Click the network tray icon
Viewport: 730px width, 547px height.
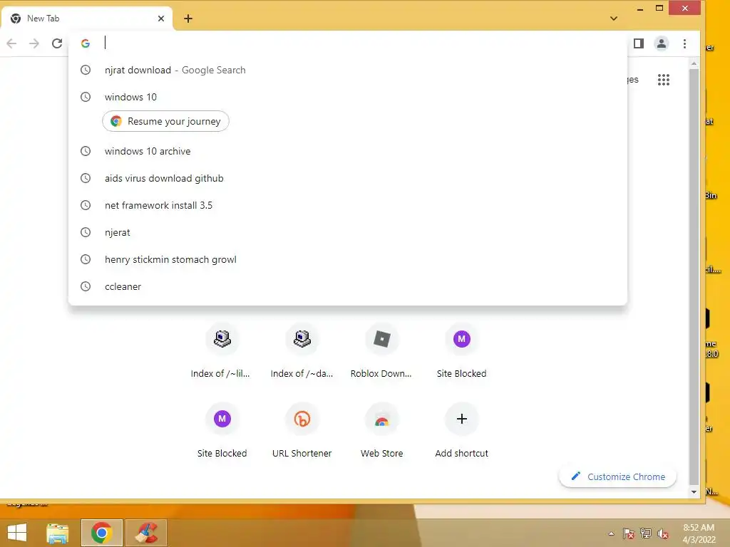[646, 533]
